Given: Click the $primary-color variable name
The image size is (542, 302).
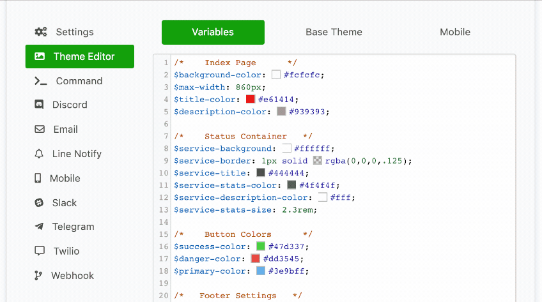Looking at the screenshot, I should [210, 271].
